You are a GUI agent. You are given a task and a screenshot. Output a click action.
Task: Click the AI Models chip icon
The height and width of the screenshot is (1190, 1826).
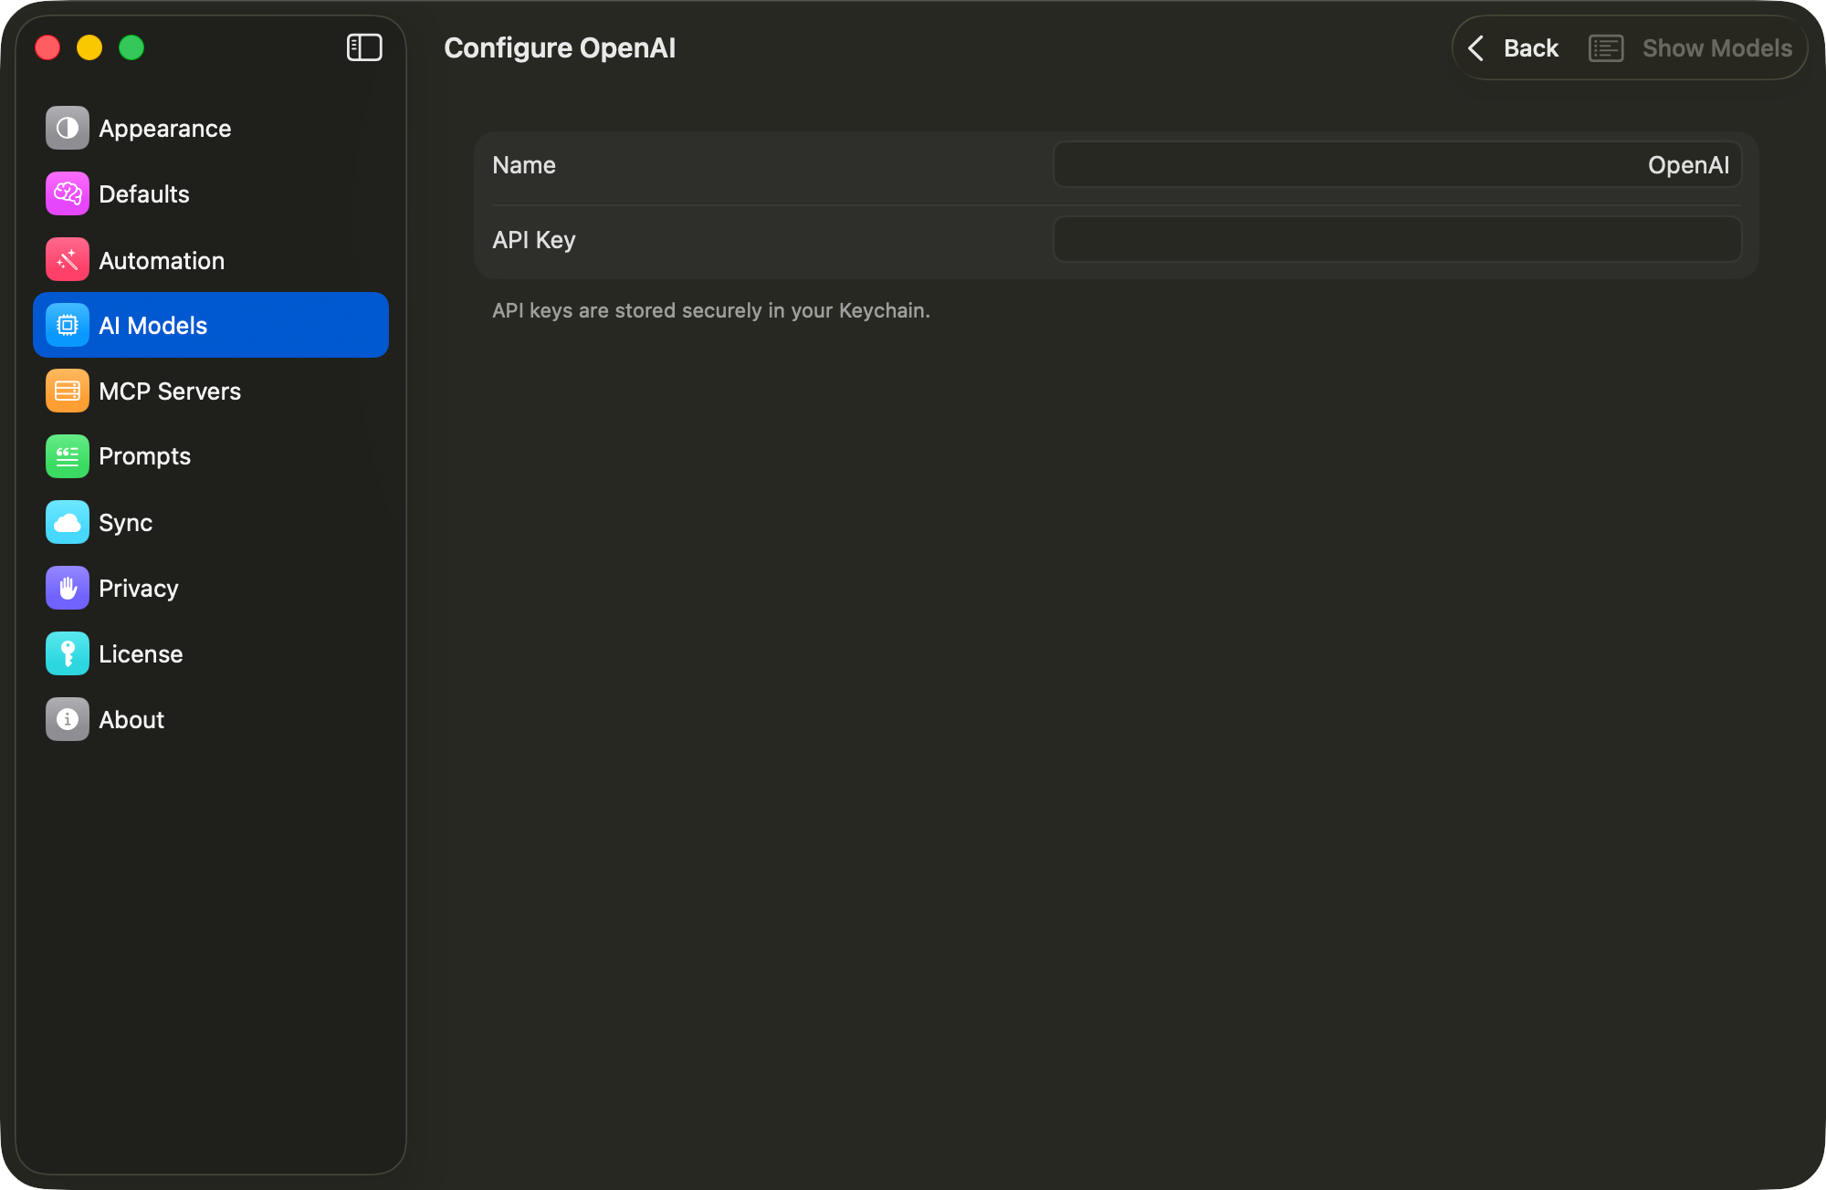tap(68, 325)
